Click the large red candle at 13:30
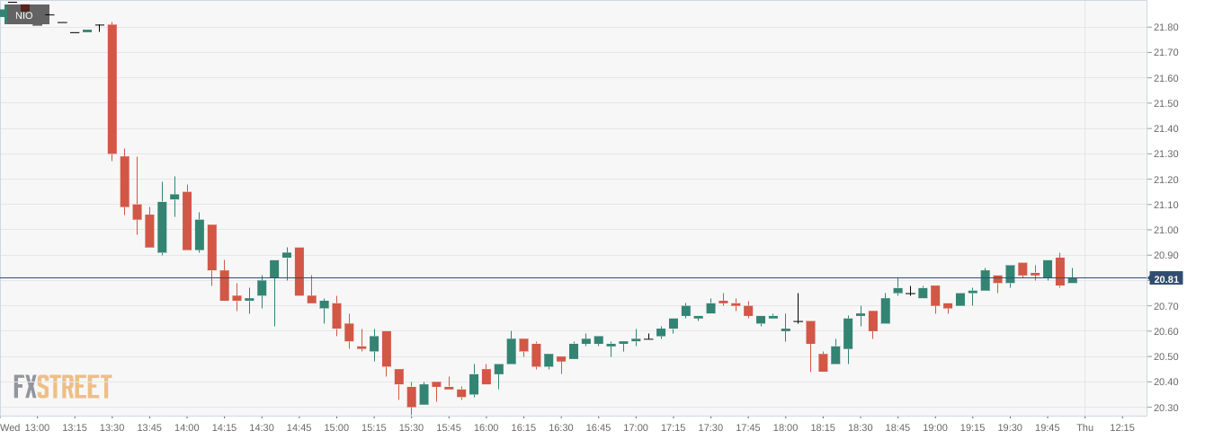1205x439 pixels. click(x=112, y=88)
